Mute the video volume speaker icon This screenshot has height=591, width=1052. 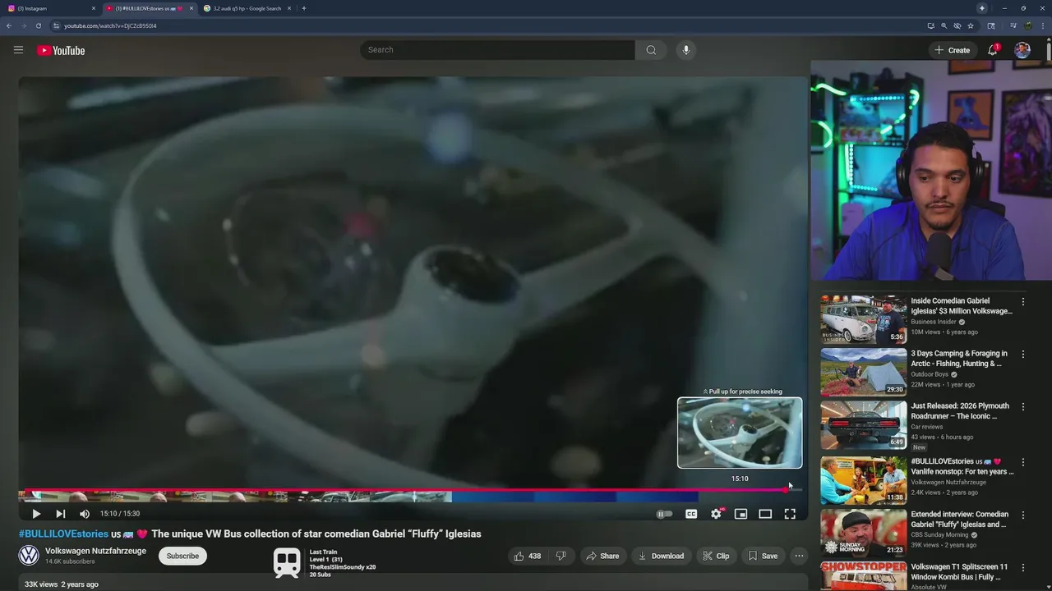click(85, 514)
